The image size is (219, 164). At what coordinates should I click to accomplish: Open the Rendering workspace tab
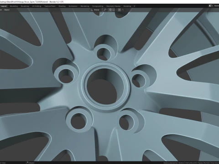pos(85,6)
